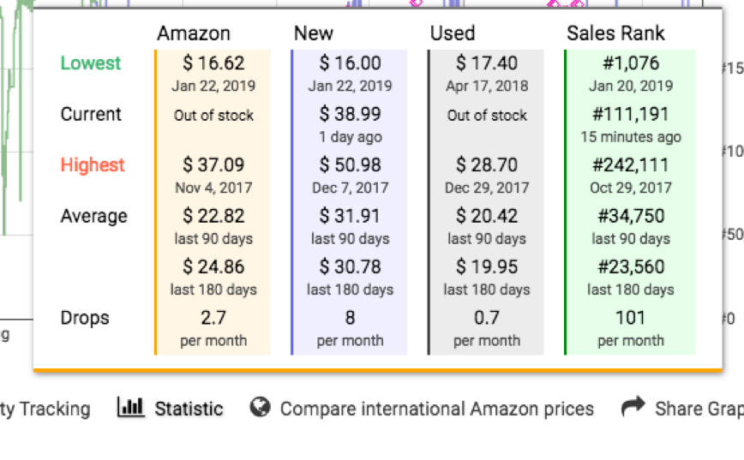The height and width of the screenshot is (460, 744).
Task: Click the Drops row label
Action: [x=85, y=318]
